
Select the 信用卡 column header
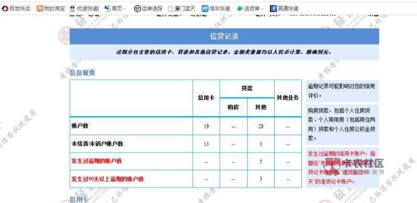[x=206, y=98]
